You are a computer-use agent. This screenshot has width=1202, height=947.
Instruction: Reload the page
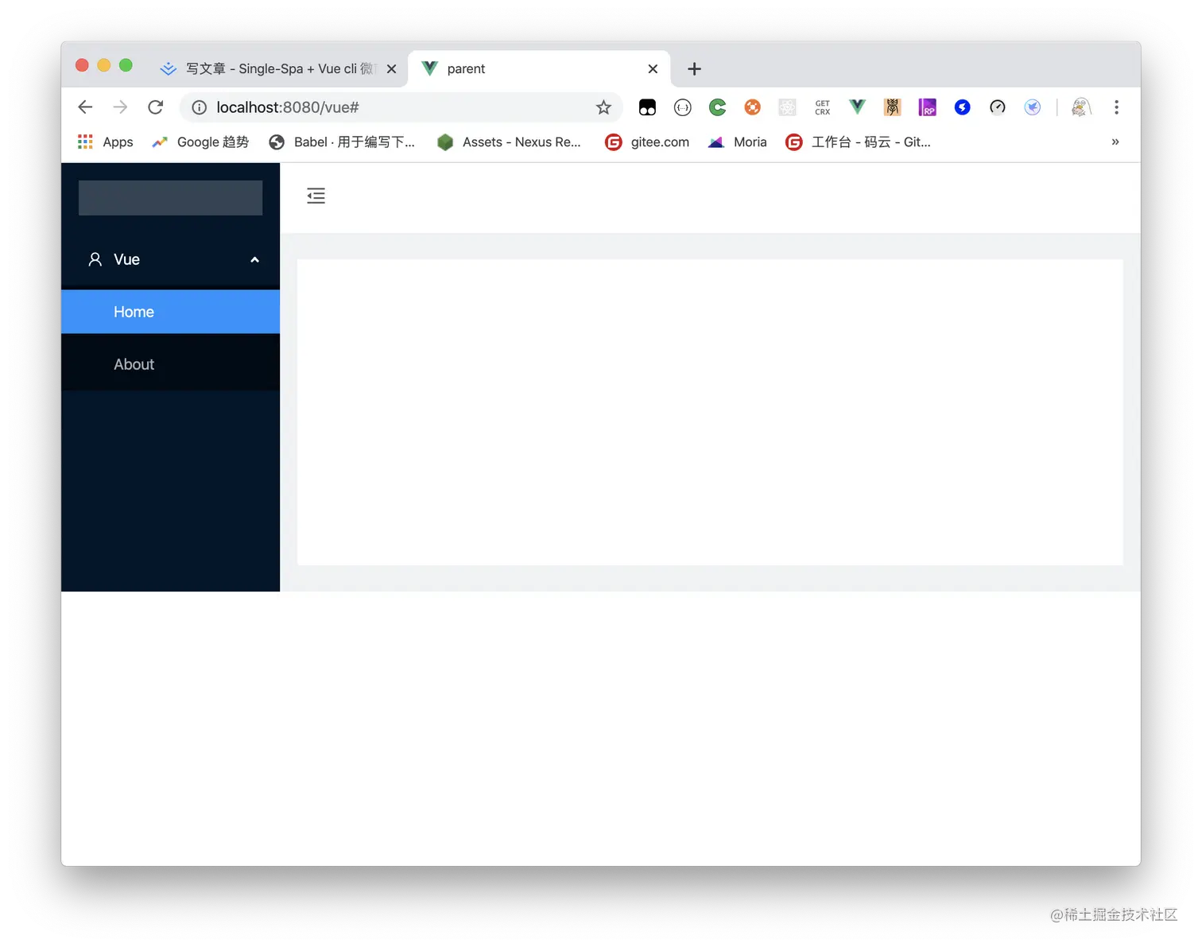click(156, 107)
